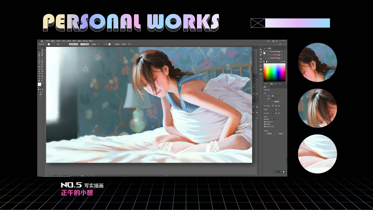Select the Lasso tool

(x=42, y=52)
